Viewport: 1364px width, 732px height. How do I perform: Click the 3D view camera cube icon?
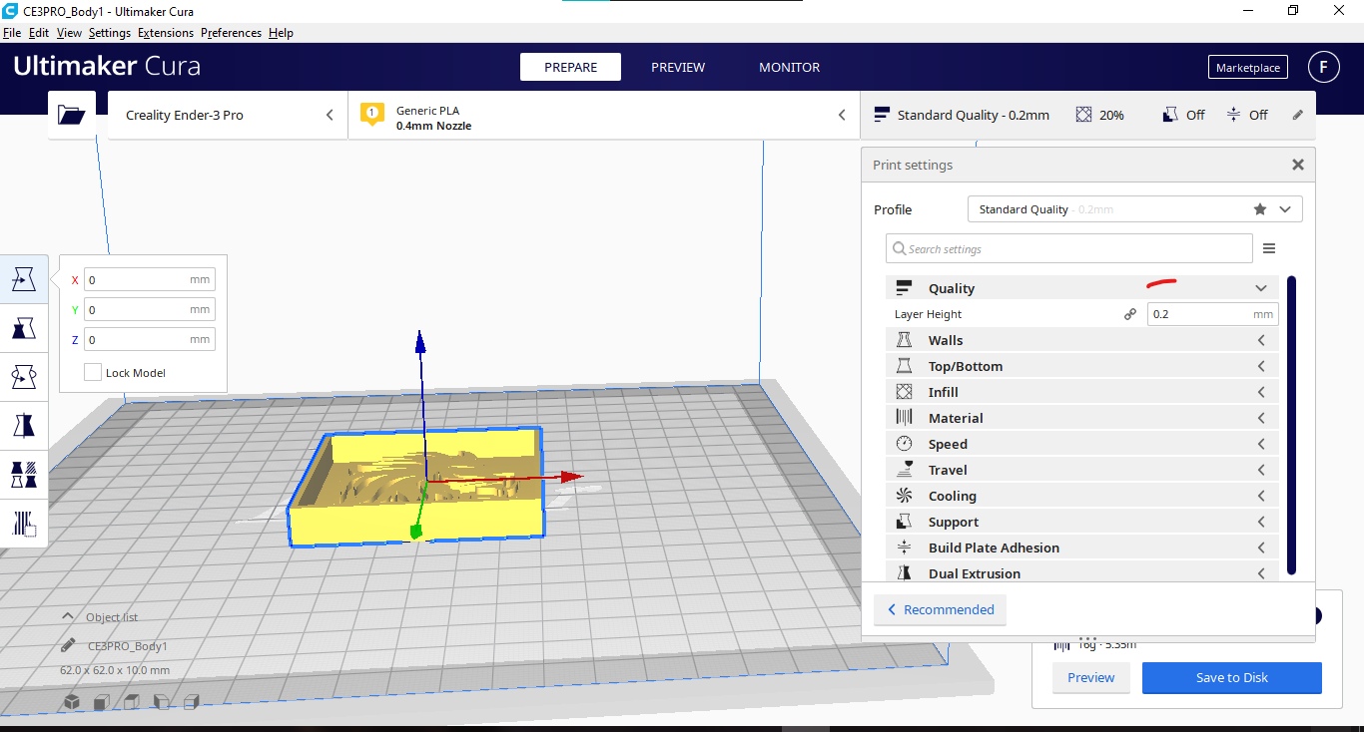coord(72,702)
